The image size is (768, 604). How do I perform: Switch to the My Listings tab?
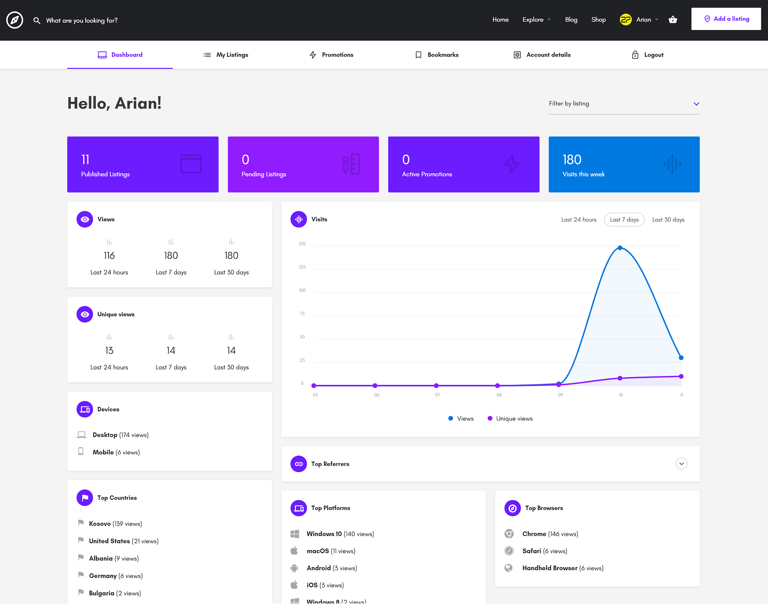coord(226,55)
